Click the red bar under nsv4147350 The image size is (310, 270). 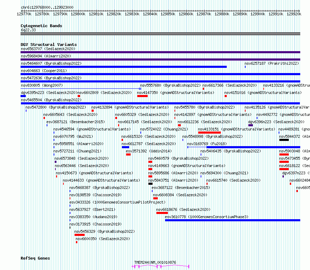tap(142, 96)
